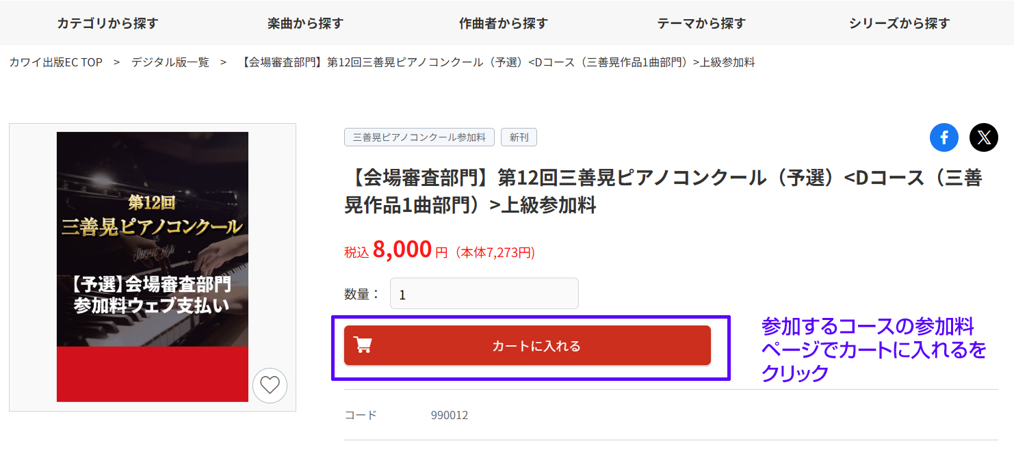Navigate to デジタル版一覧 breadcrumb

coord(170,62)
